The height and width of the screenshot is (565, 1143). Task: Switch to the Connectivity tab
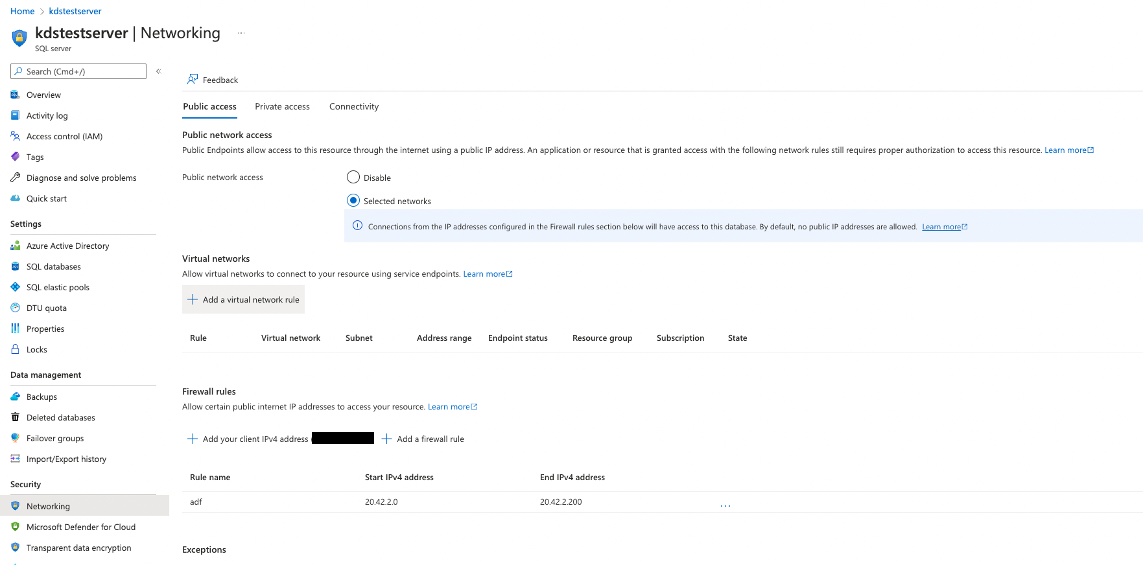click(x=354, y=107)
